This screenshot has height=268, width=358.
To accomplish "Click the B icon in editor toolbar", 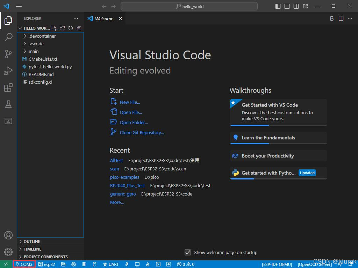I will [x=332, y=18].
